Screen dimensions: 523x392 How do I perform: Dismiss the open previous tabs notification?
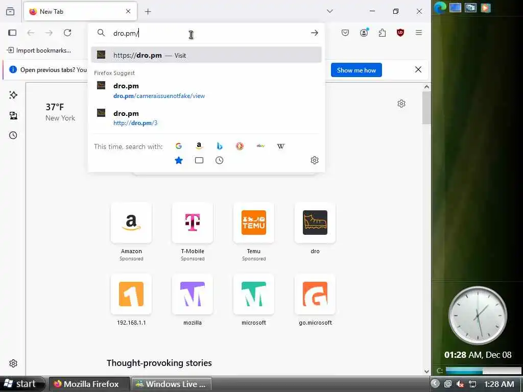pyautogui.click(x=418, y=69)
